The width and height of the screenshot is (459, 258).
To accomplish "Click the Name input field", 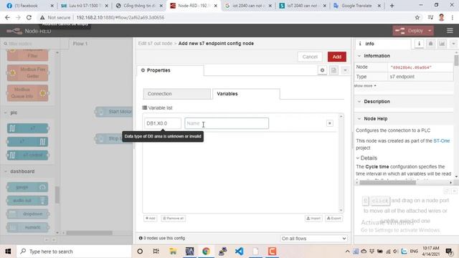I will coord(227,123).
